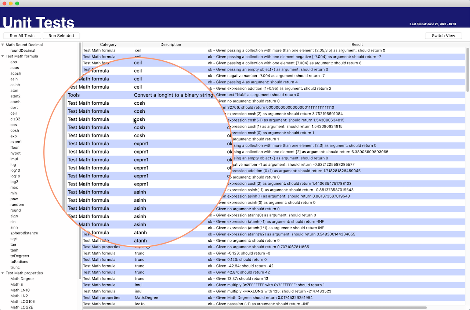Click the sidebar tree vertical scrollbar
This screenshot has height=310, width=470.
pos(80,161)
